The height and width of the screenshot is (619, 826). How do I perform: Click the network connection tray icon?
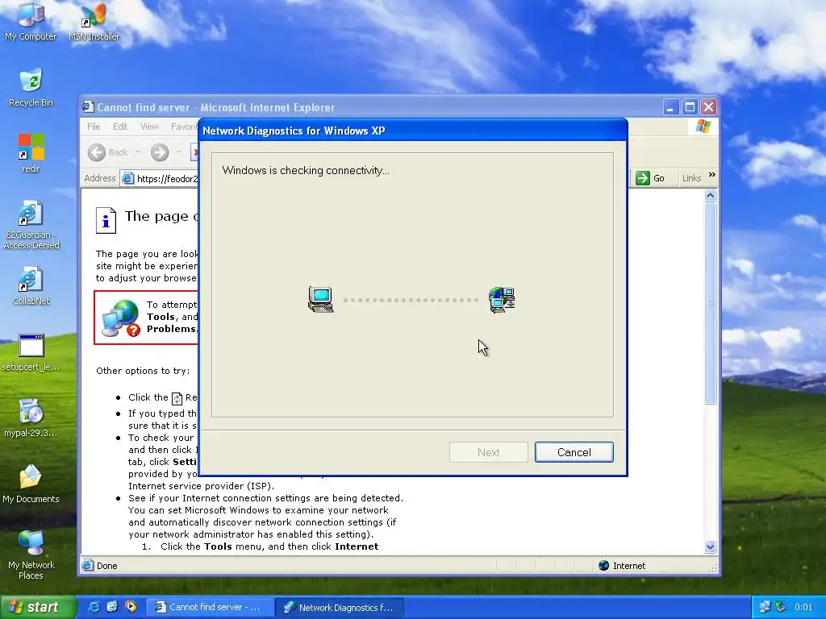coord(765,607)
